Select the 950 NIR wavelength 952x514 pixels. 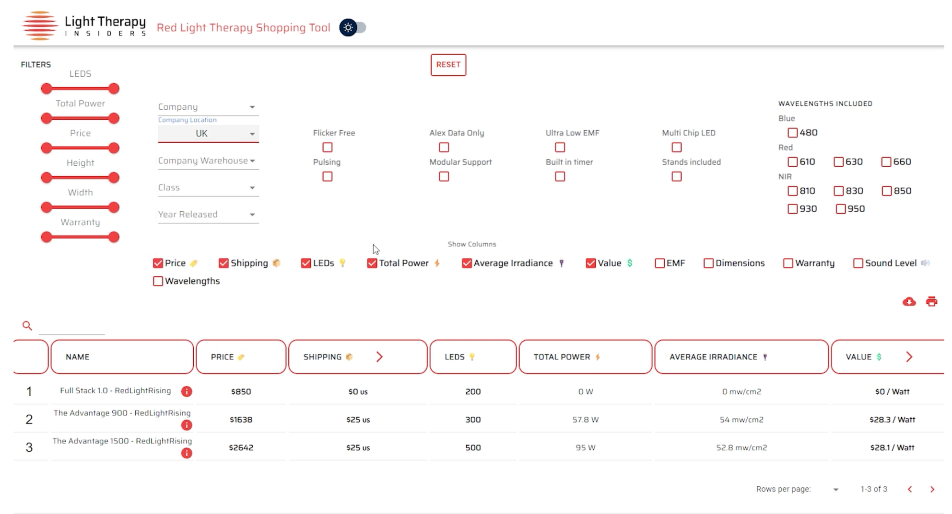click(840, 209)
